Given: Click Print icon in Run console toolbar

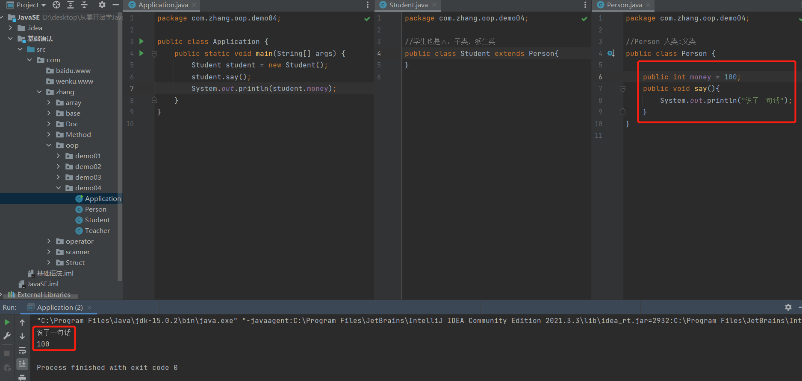Looking at the screenshot, I should (x=22, y=378).
